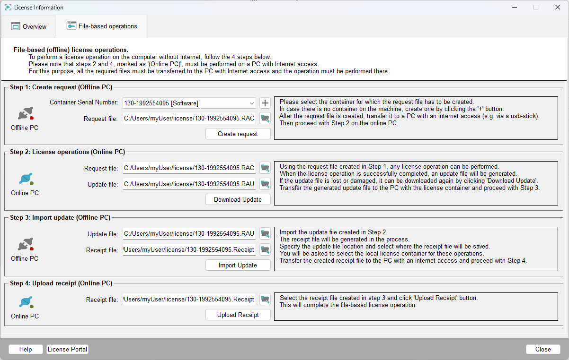Click the Step 2 Online PC plug icon
The width and height of the screenshot is (569, 360).
(25, 179)
